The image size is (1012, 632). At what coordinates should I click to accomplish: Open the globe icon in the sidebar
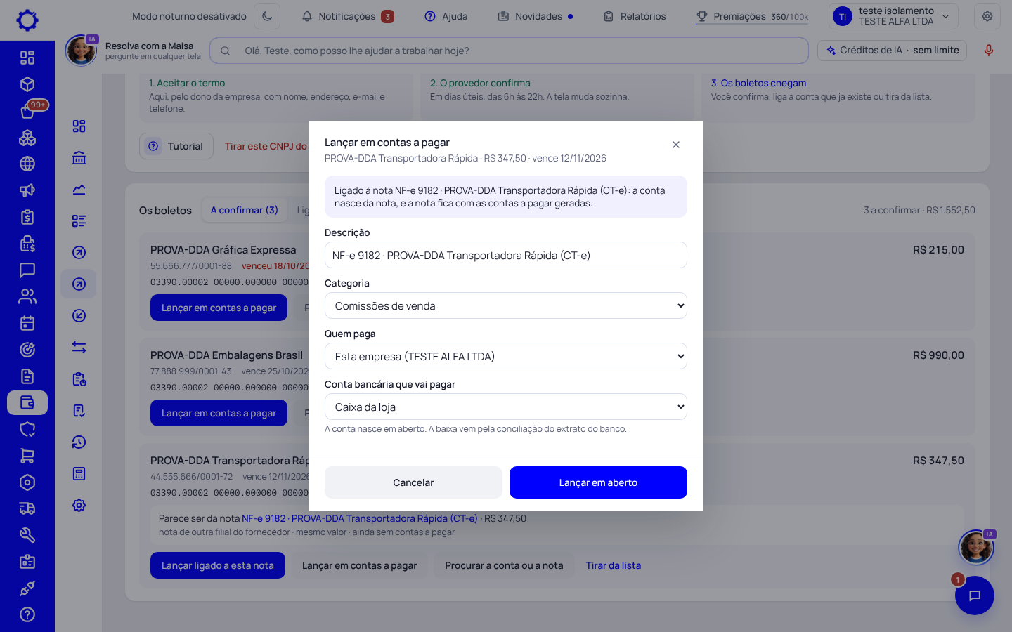[x=27, y=164]
